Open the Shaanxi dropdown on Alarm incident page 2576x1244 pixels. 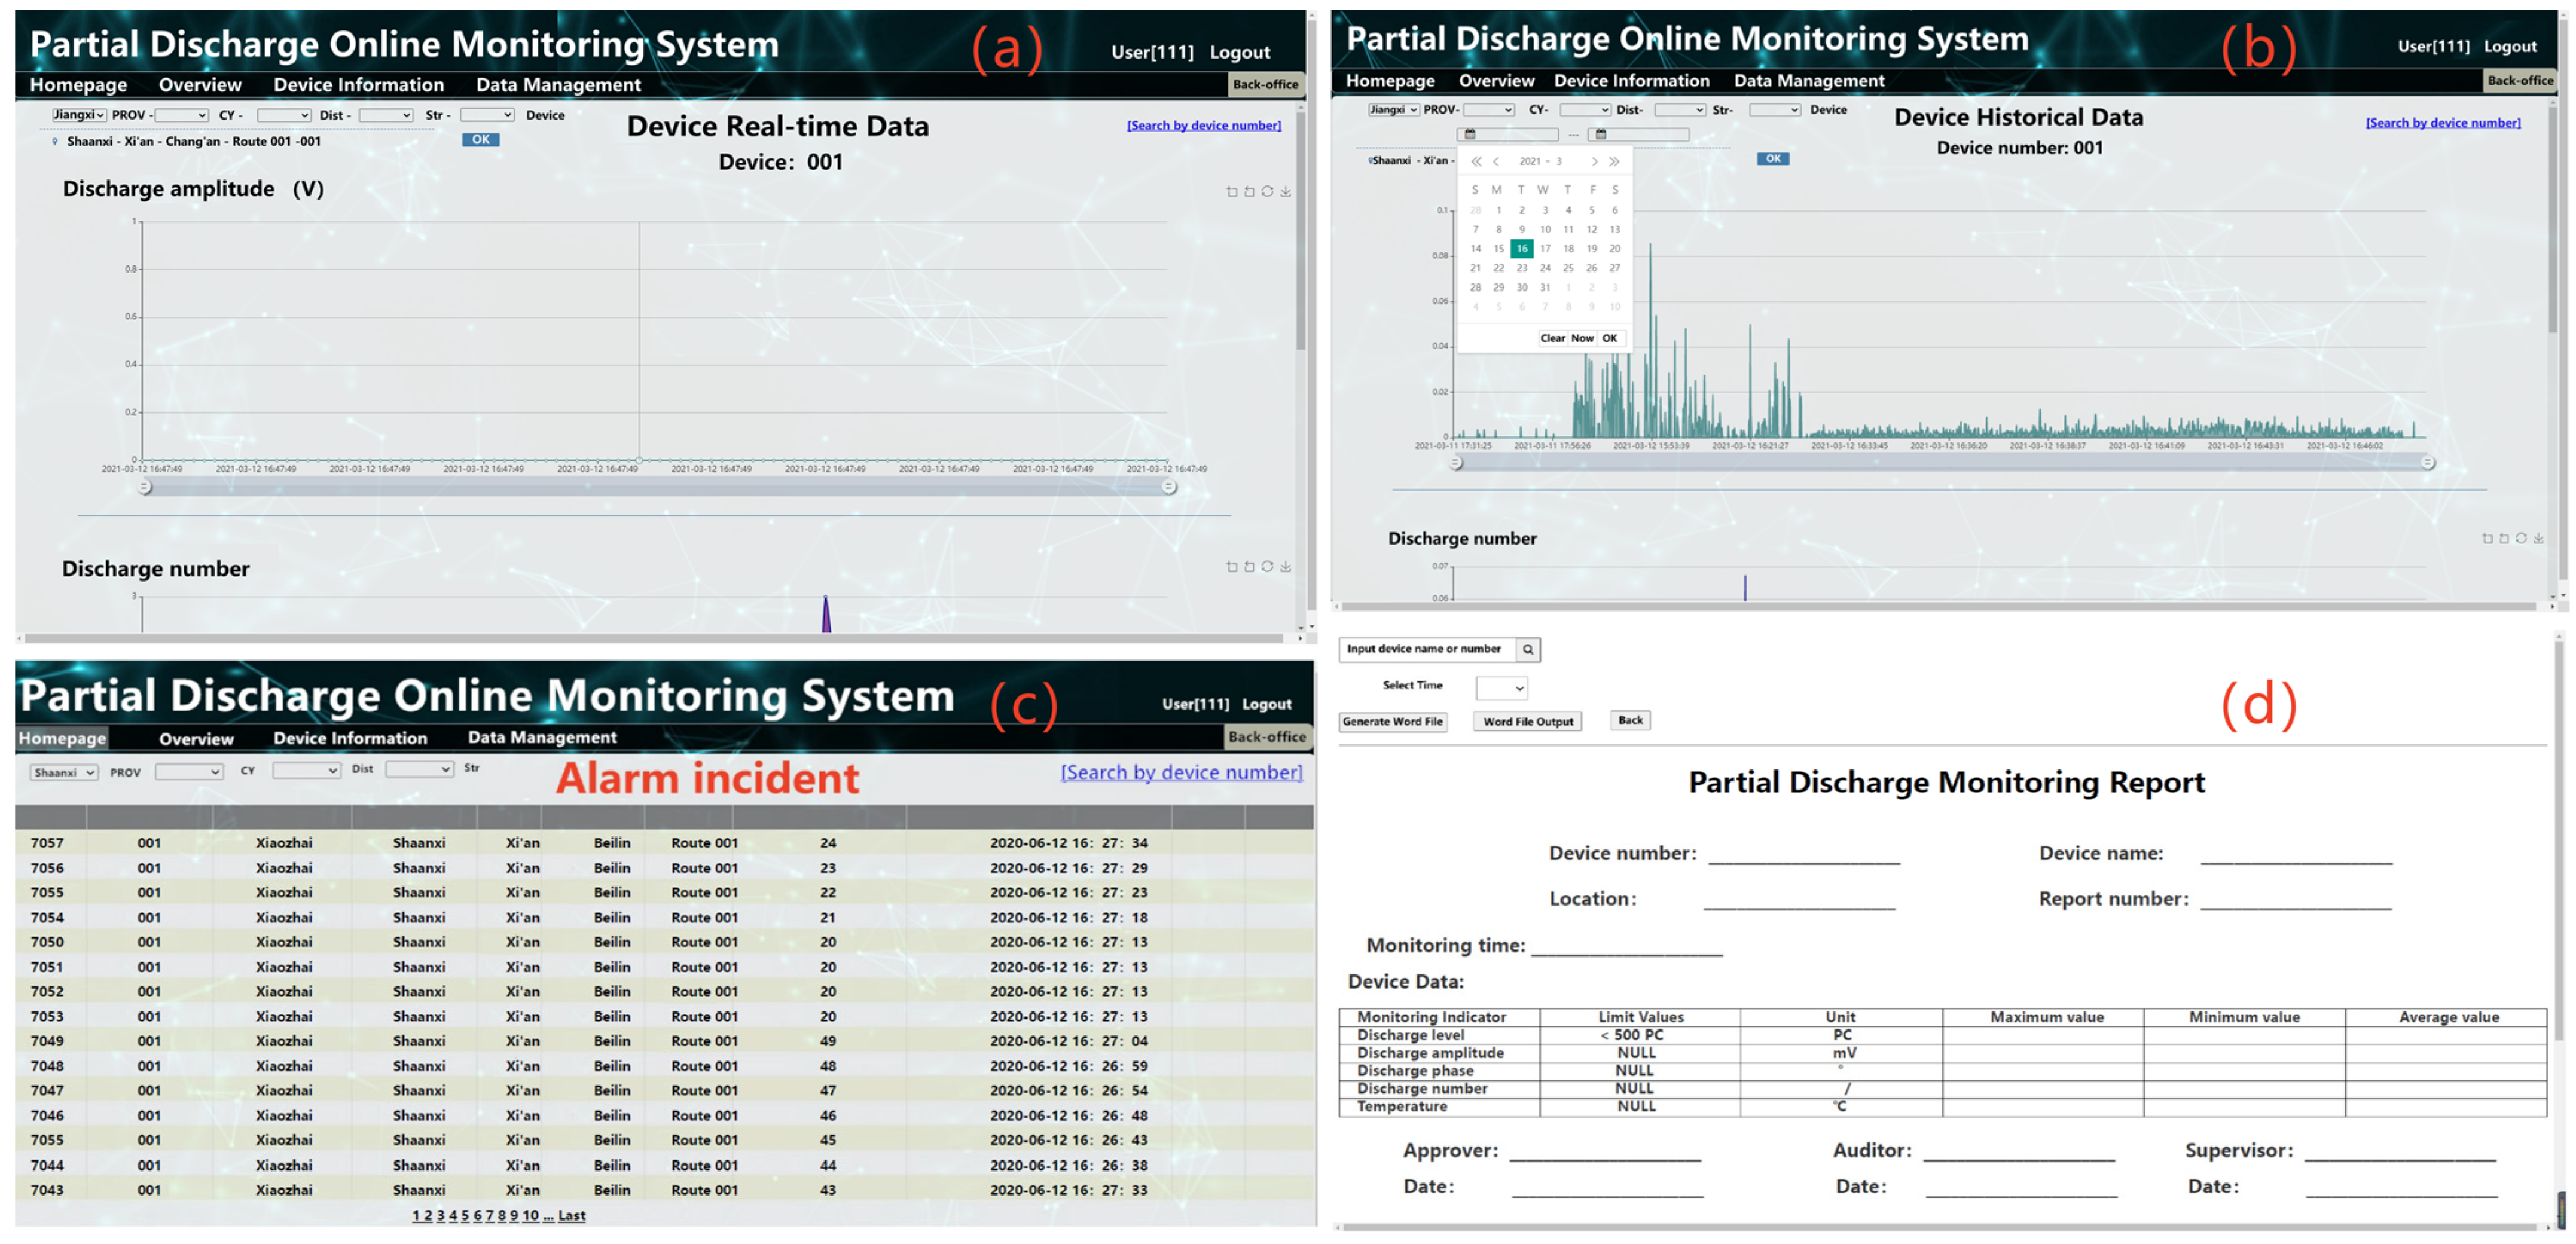pyautogui.click(x=64, y=772)
